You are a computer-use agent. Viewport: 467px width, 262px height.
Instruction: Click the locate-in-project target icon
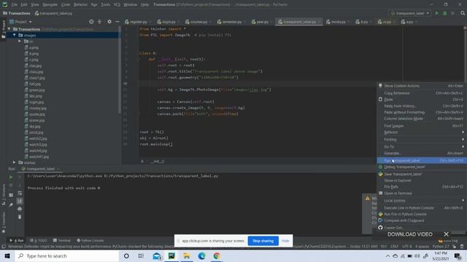pyautogui.click(x=91, y=22)
